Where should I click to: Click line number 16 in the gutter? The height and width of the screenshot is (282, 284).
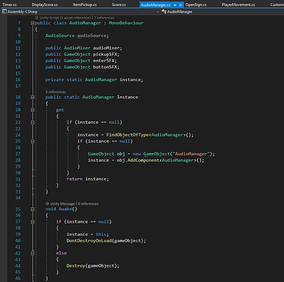(18, 80)
